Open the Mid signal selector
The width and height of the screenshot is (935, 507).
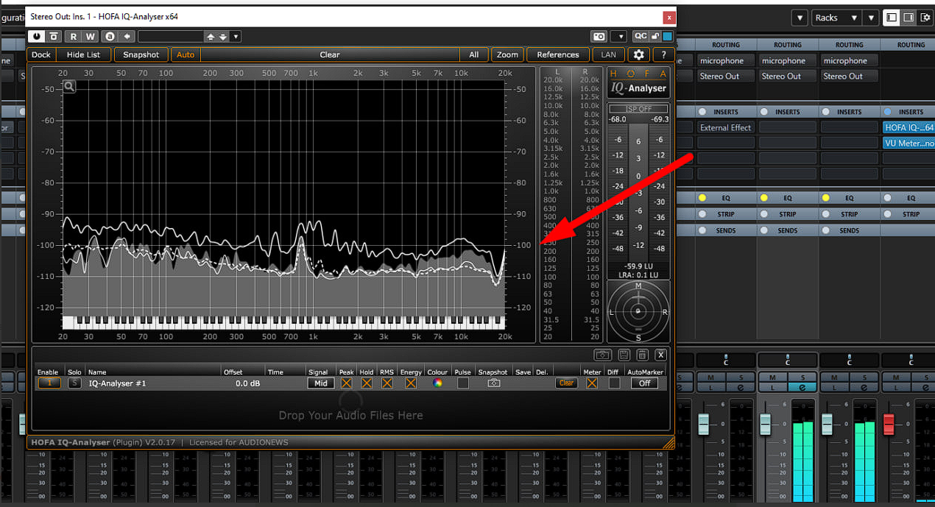click(x=321, y=383)
